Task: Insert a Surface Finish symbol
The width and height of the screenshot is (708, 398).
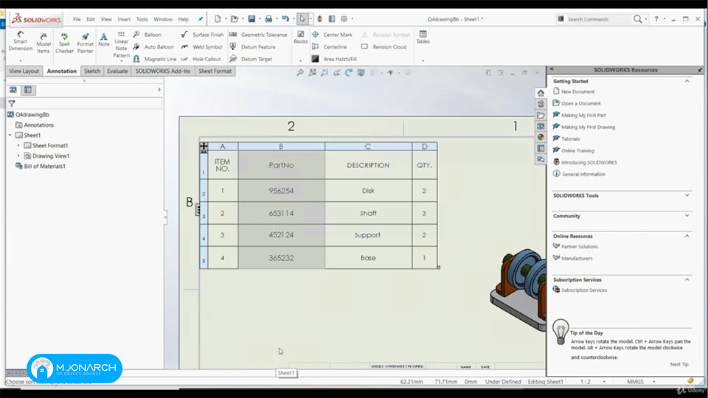Action: [x=202, y=35]
